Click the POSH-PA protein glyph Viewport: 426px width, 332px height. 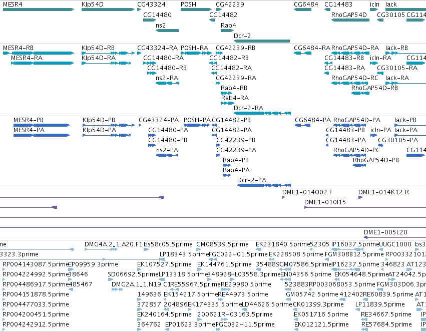pos(197,125)
